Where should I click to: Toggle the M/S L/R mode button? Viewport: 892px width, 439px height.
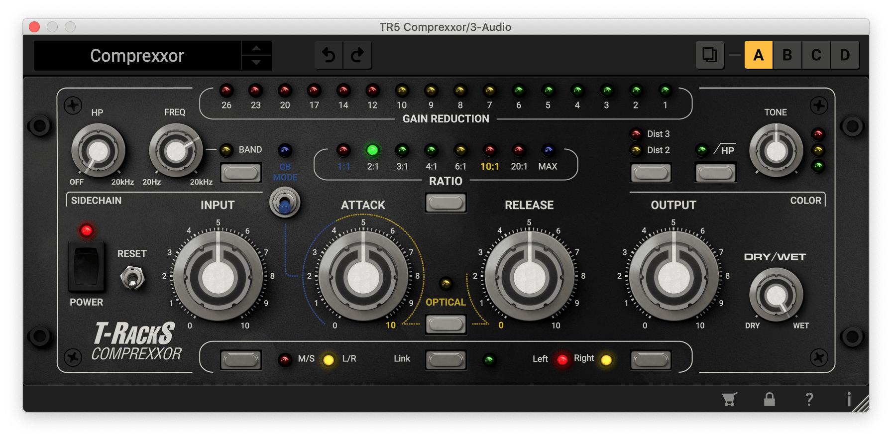[x=241, y=360]
